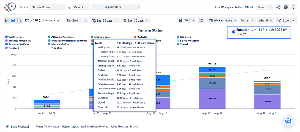This screenshot has width=300, height=132.
Task: Click the 37.09 On hold bar segment
Action: coord(268,84)
